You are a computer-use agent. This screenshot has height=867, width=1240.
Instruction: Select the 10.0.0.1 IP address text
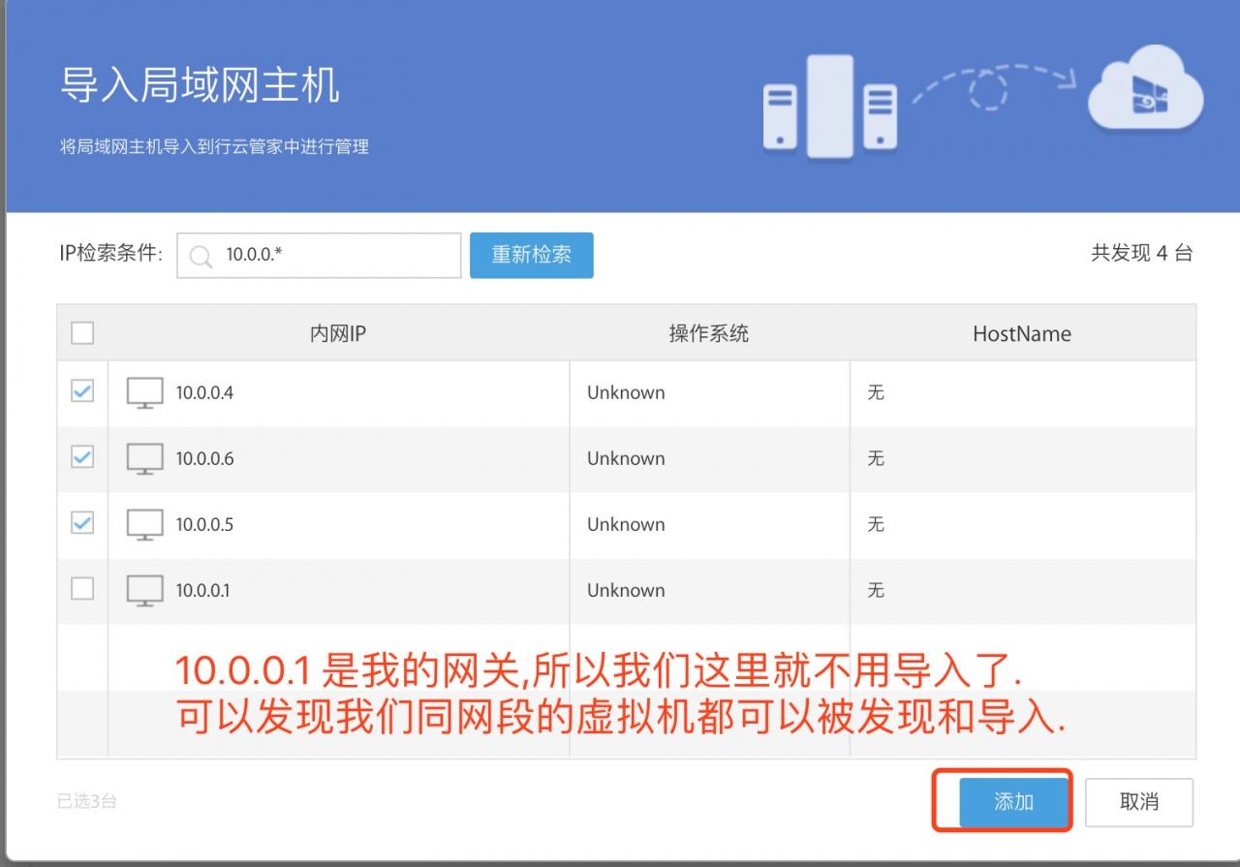pos(202,591)
